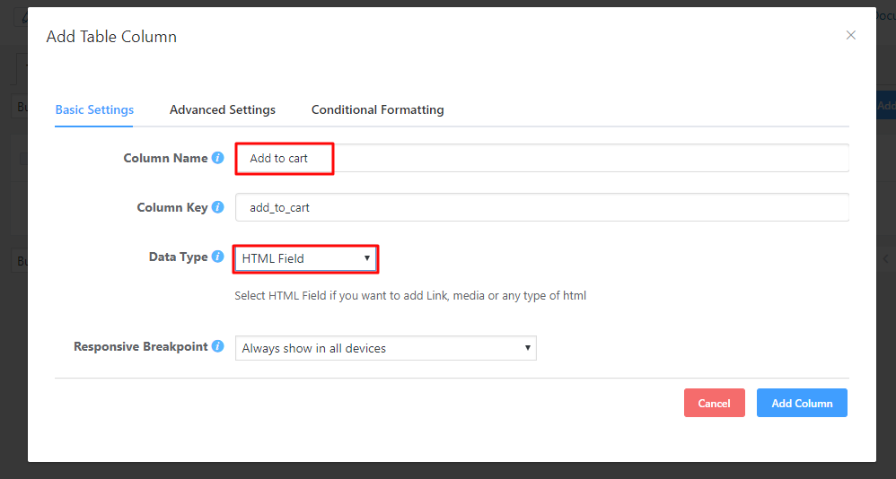Open the Advanced Settings tab
Image resolution: width=896 pixels, height=479 pixels.
click(x=223, y=109)
